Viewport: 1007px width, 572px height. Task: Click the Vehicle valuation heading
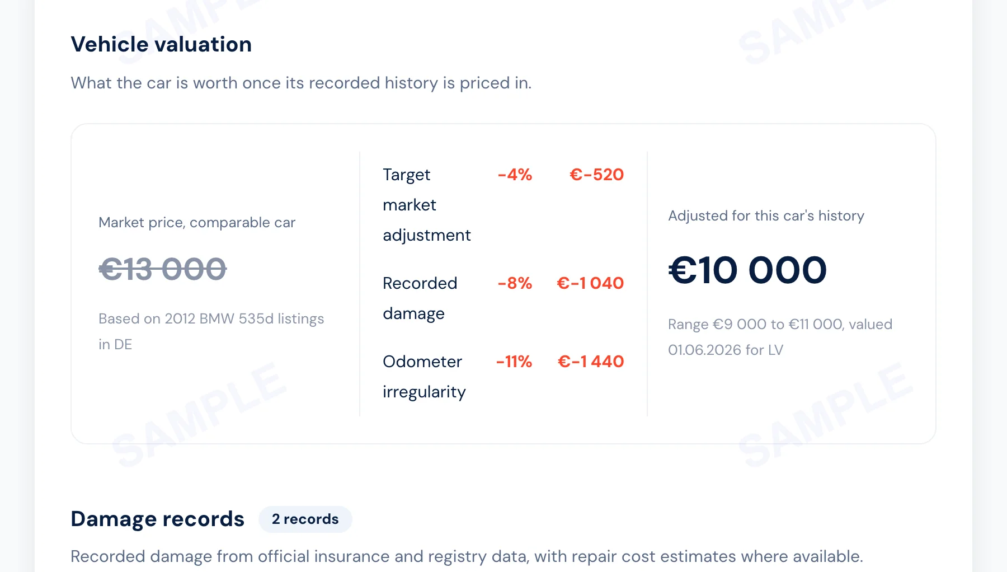161,44
